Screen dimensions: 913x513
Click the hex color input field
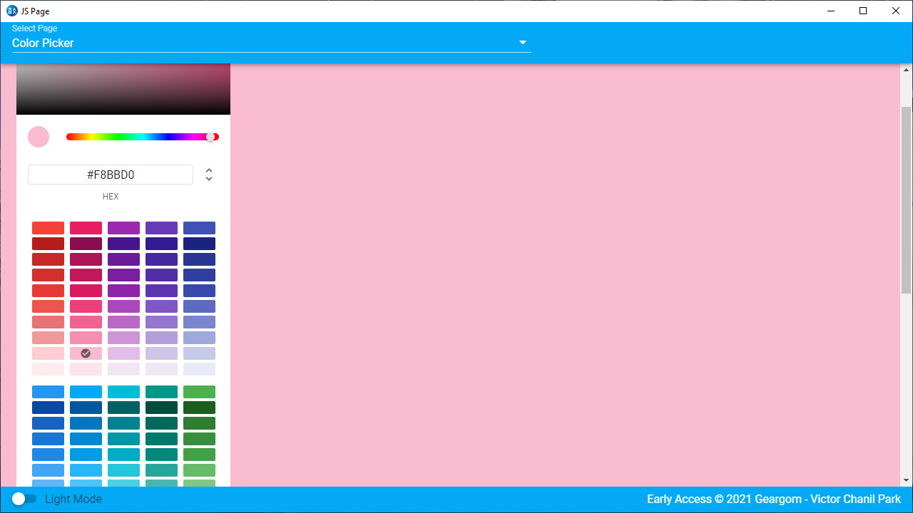coord(111,174)
